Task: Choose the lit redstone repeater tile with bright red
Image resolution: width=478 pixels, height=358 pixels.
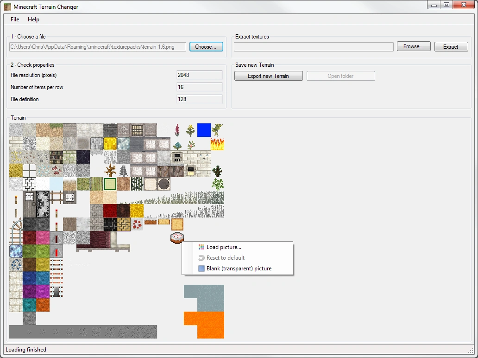Action: [56, 251]
